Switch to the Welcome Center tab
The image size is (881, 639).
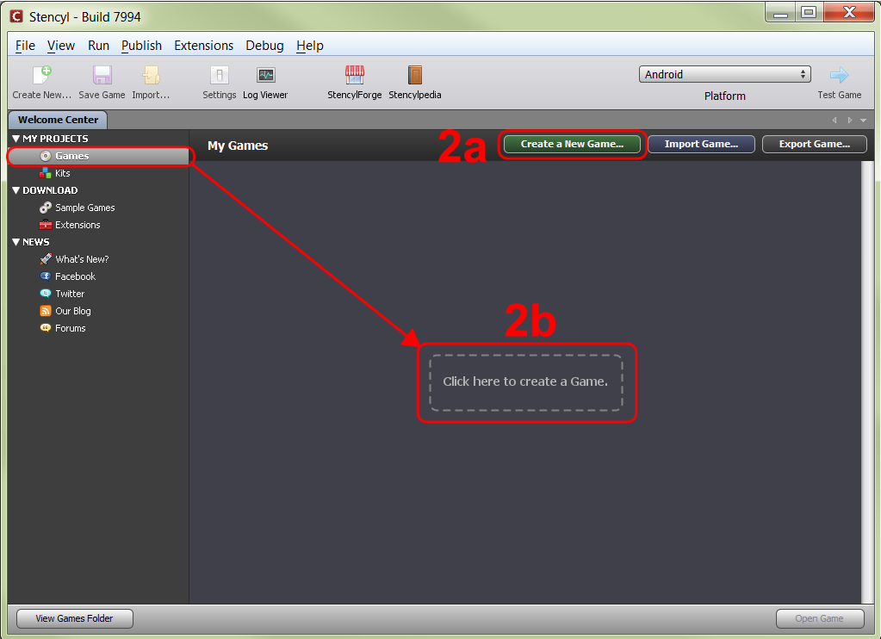coord(58,120)
